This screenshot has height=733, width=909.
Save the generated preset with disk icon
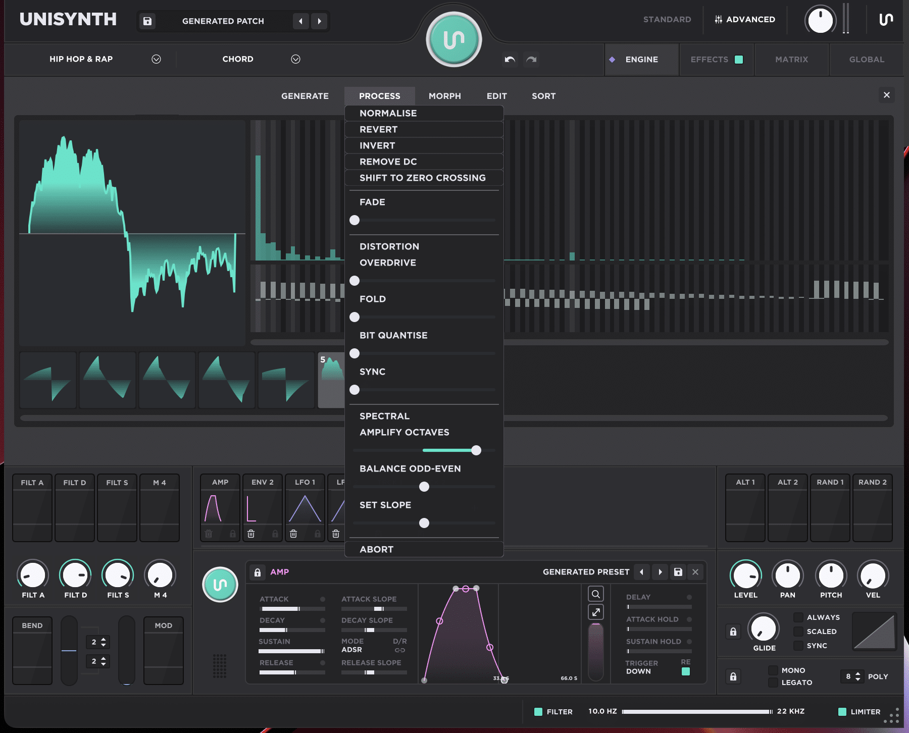(678, 572)
